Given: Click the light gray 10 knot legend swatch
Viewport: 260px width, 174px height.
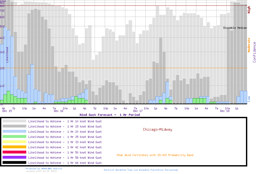Looking at the screenshot, I should (x=14, y=121).
